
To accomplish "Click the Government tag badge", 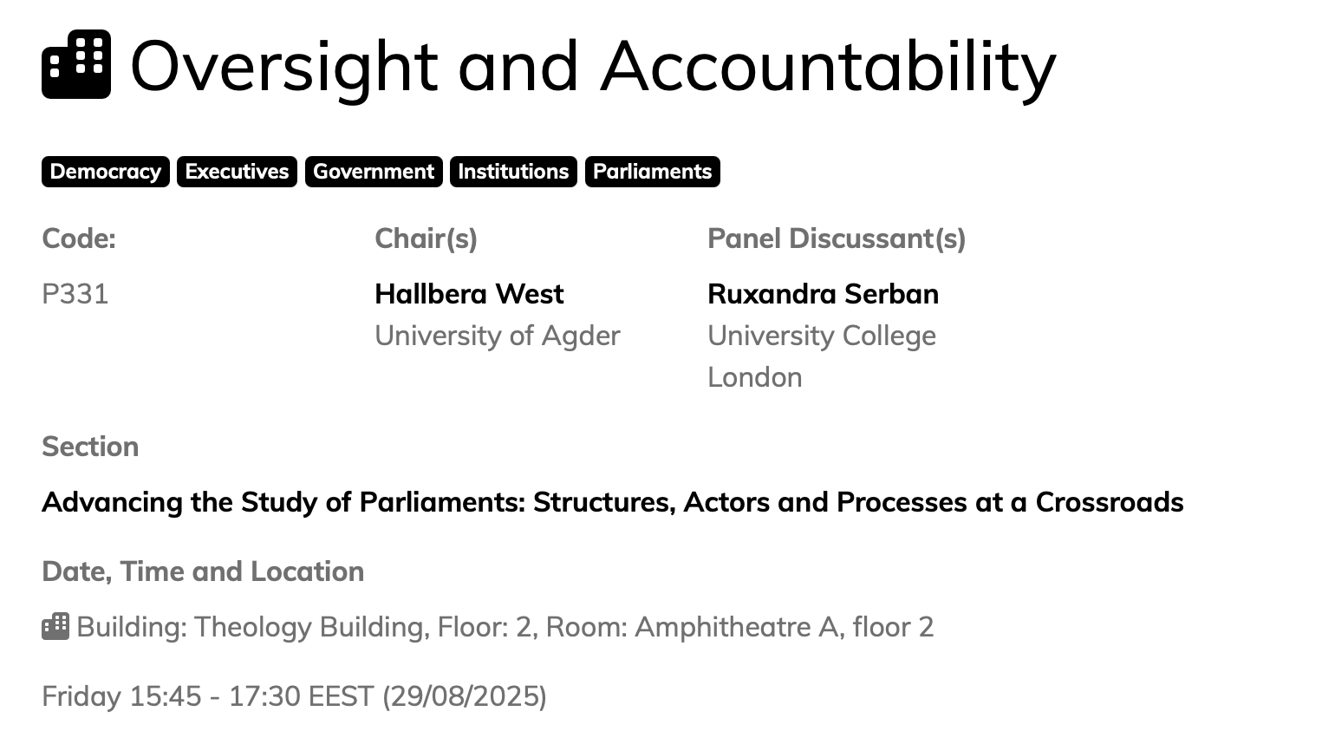I will pyautogui.click(x=374, y=172).
